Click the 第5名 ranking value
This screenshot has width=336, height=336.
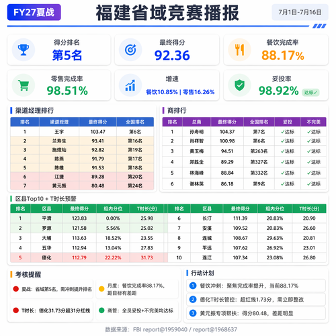(67, 55)
